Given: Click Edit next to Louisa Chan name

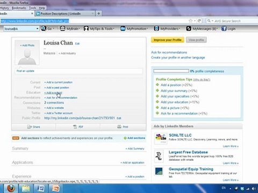Looking at the screenshot, I should point(77,43).
